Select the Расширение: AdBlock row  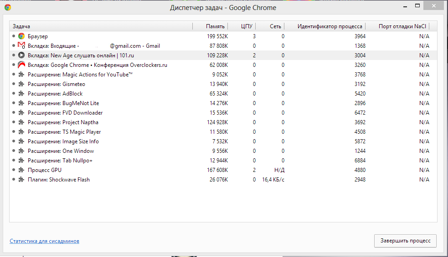tap(223, 94)
